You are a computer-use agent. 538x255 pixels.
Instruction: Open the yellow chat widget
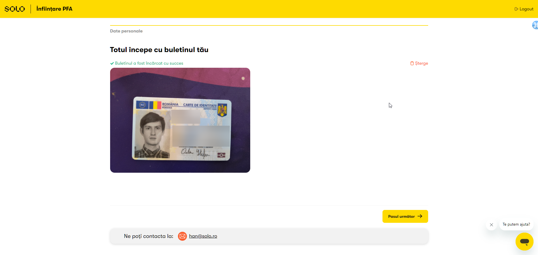coord(525,242)
